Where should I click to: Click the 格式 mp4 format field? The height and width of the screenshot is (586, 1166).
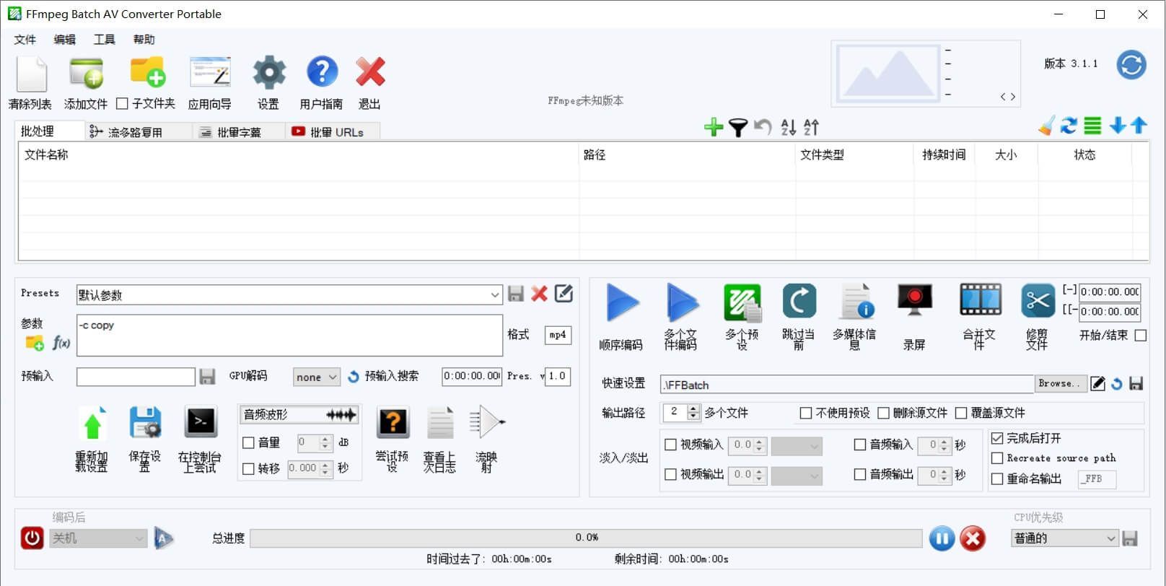click(x=558, y=335)
